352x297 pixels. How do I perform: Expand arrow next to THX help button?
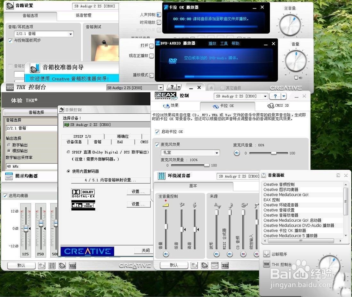tap(179, 87)
